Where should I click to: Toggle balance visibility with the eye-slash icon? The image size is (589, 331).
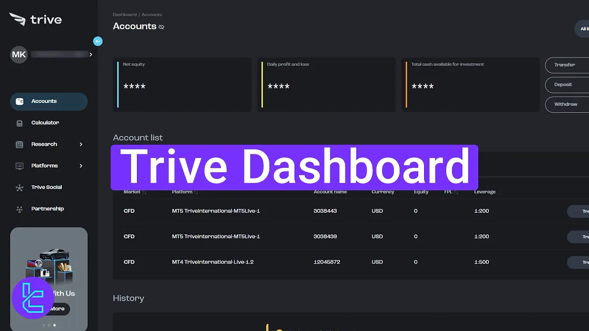point(161,27)
